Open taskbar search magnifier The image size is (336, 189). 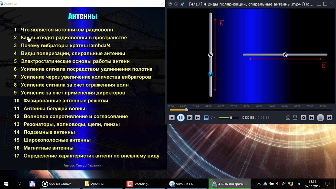tap(19, 184)
